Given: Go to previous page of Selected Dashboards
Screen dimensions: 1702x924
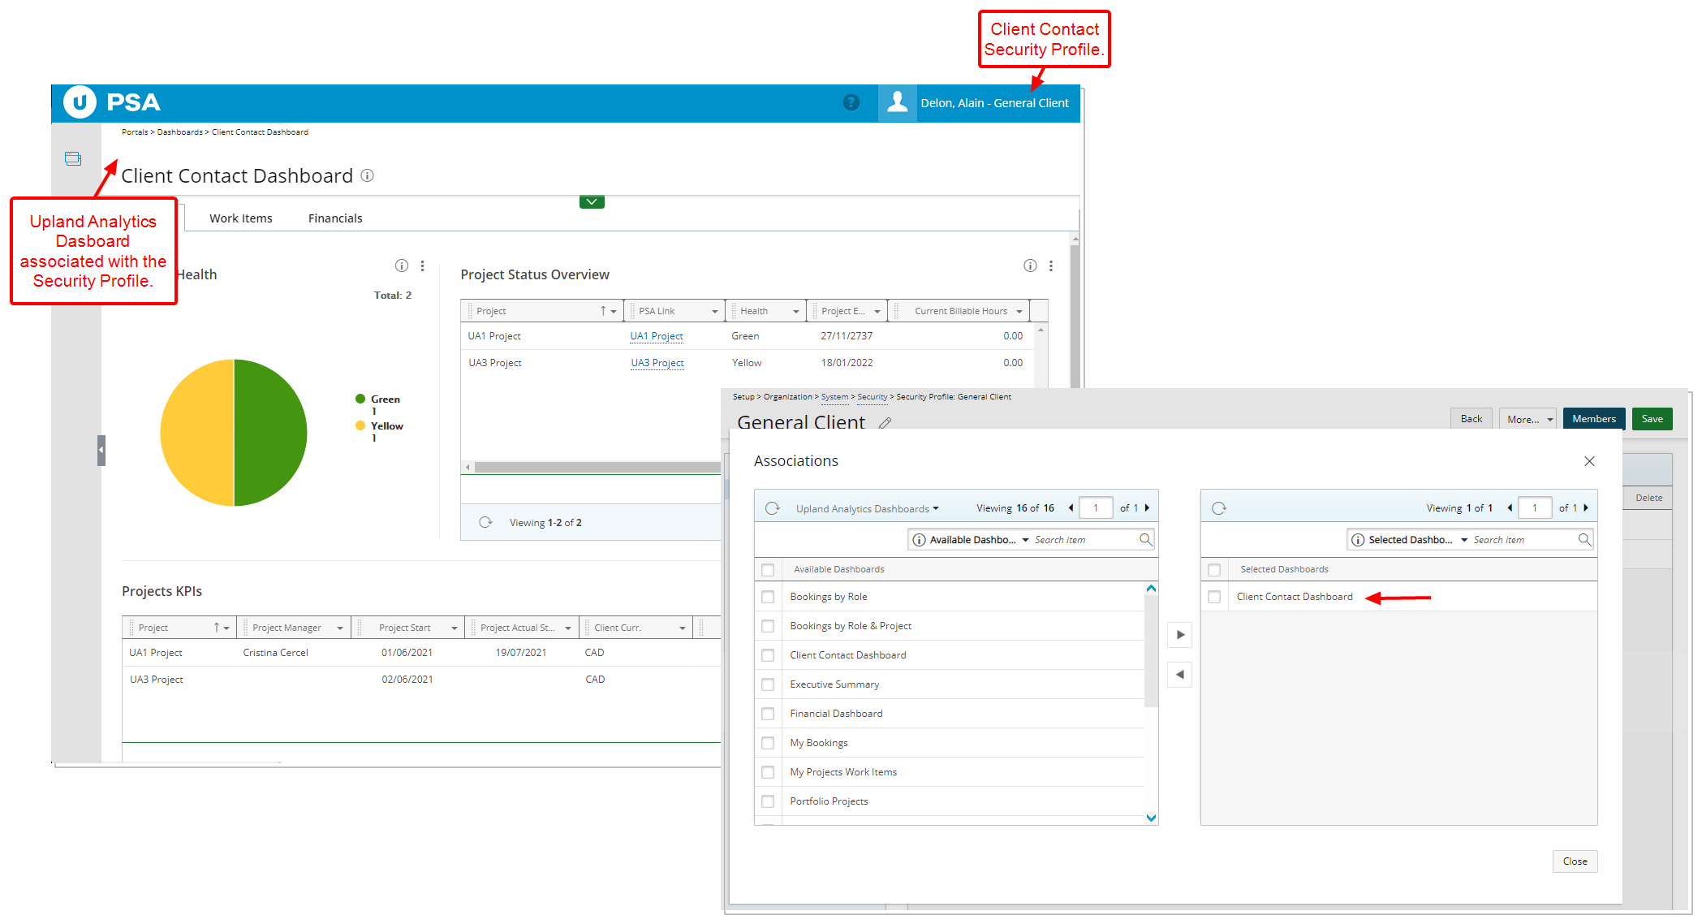Looking at the screenshot, I should coord(1510,508).
